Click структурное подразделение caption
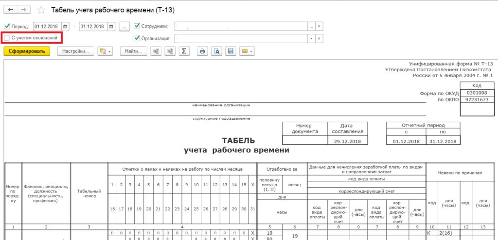 pyautogui.click(x=221, y=119)
